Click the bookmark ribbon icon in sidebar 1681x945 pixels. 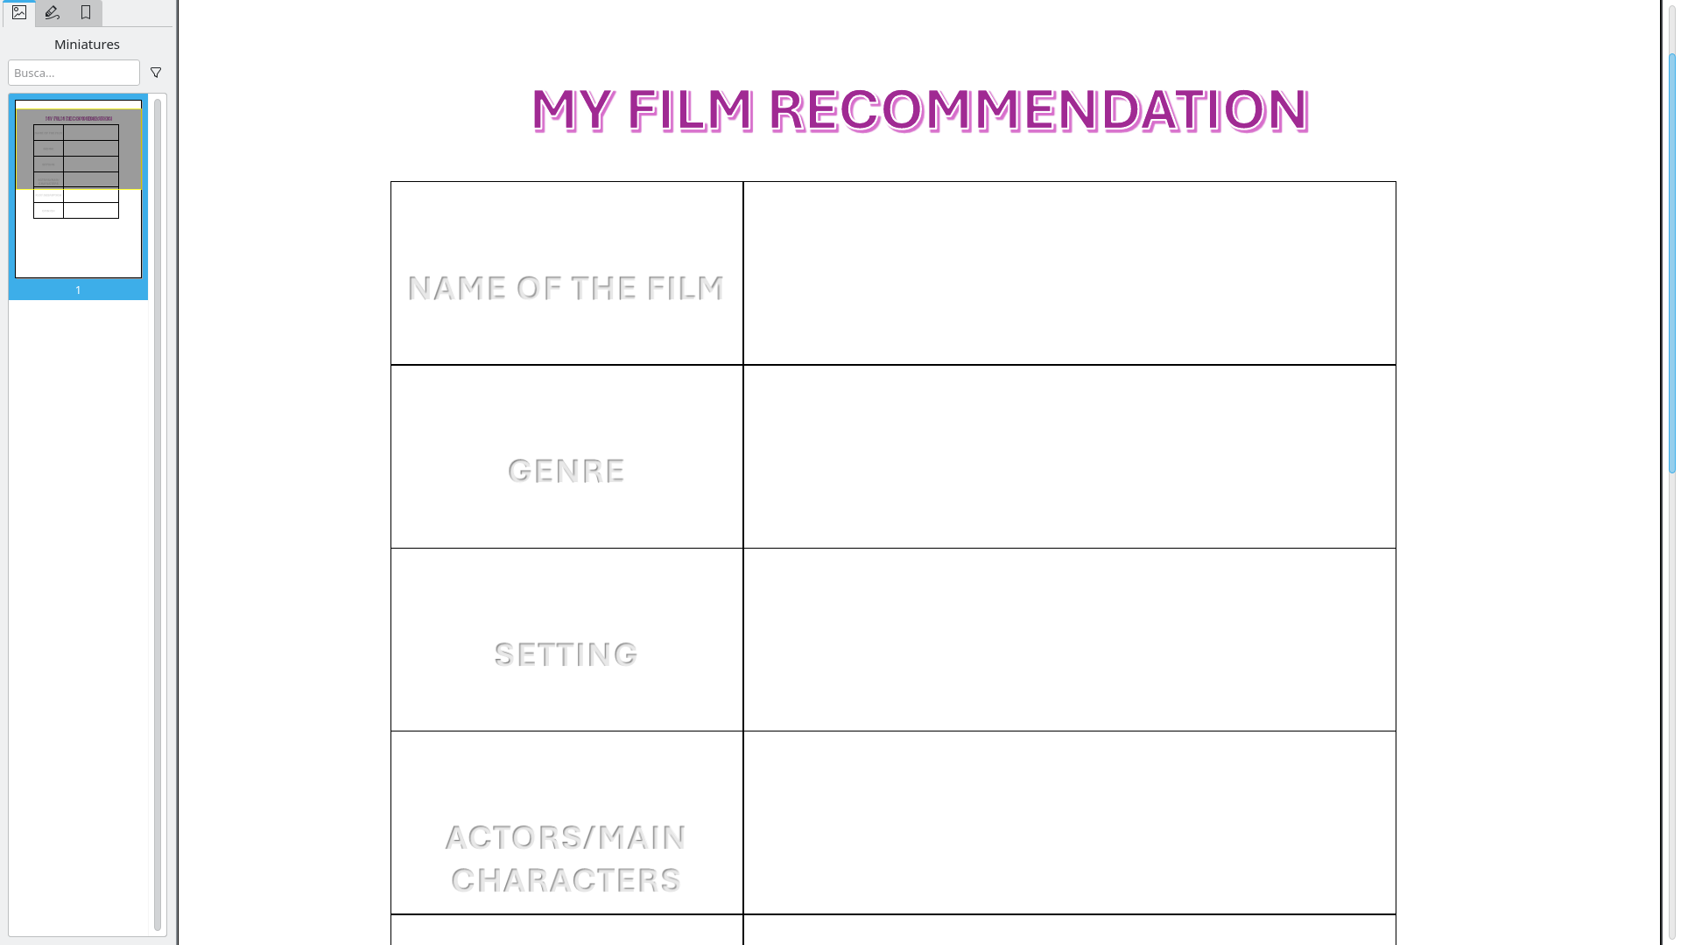[x=85, y=13]
